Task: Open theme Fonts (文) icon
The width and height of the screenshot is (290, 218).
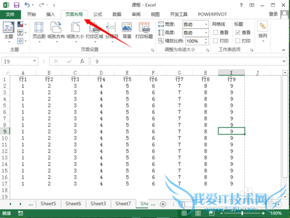Action: click(x=20, y=32)
